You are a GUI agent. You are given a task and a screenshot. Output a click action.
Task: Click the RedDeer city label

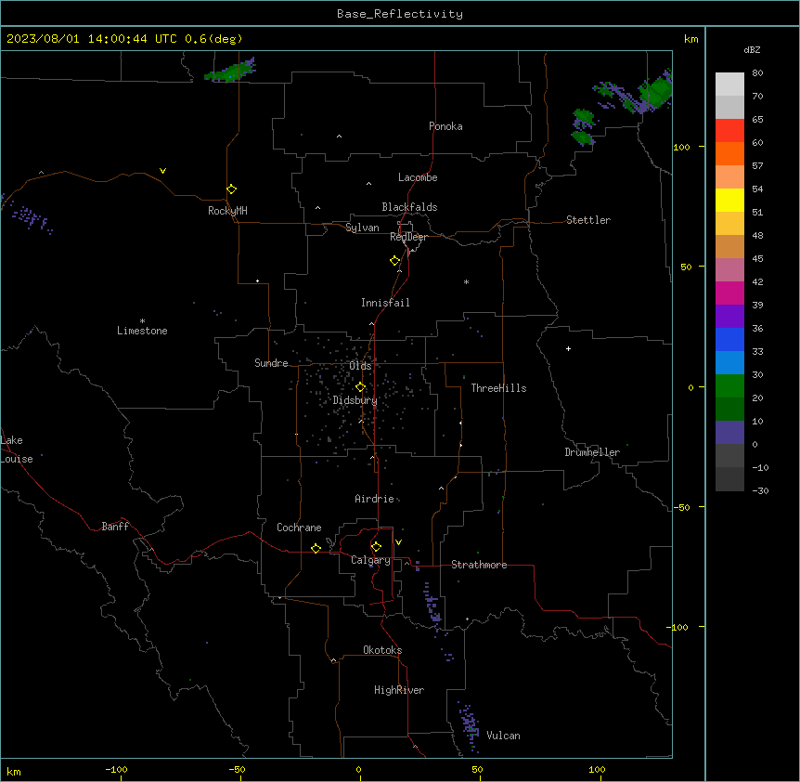click(x=408, y=237)
